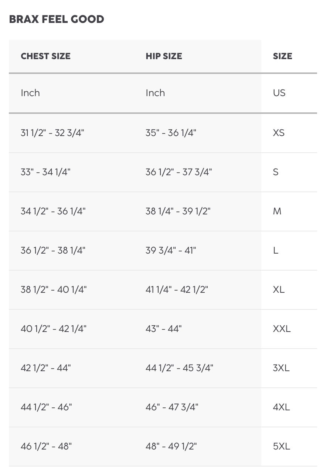This screenshot has height=468, width=323.
Task: Click the US size unit cell
Action: click(279, 93)
